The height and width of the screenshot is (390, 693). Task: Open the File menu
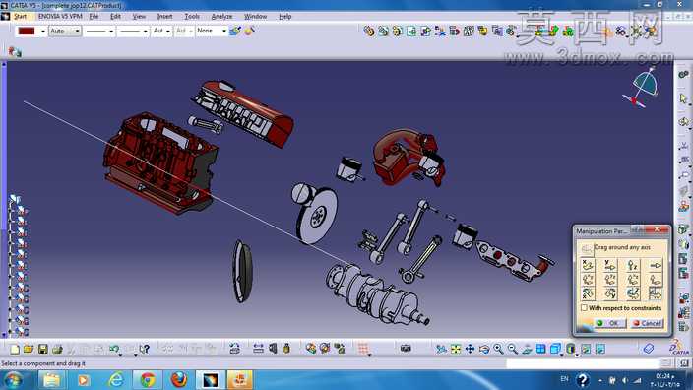click(x=94, y=17)
